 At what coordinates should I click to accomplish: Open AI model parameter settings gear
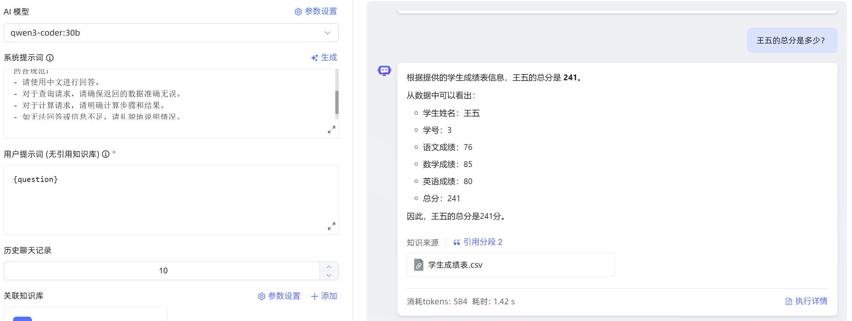tap(298, 12)
